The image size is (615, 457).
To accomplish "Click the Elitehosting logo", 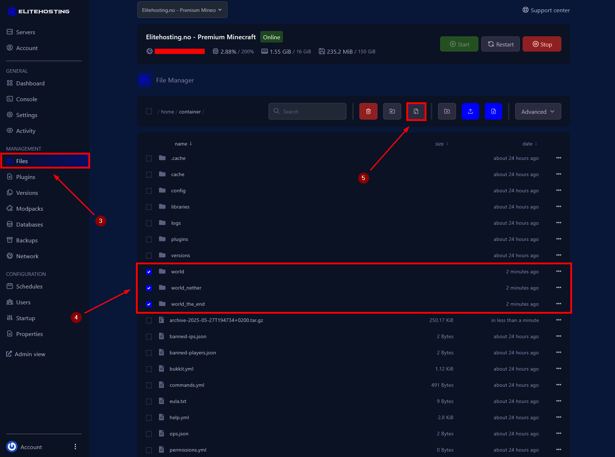I will tap(38, 11).
